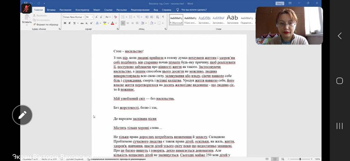Open the highlight color dropdown arrow
350x161 pixels.
[x=108, y=23]
